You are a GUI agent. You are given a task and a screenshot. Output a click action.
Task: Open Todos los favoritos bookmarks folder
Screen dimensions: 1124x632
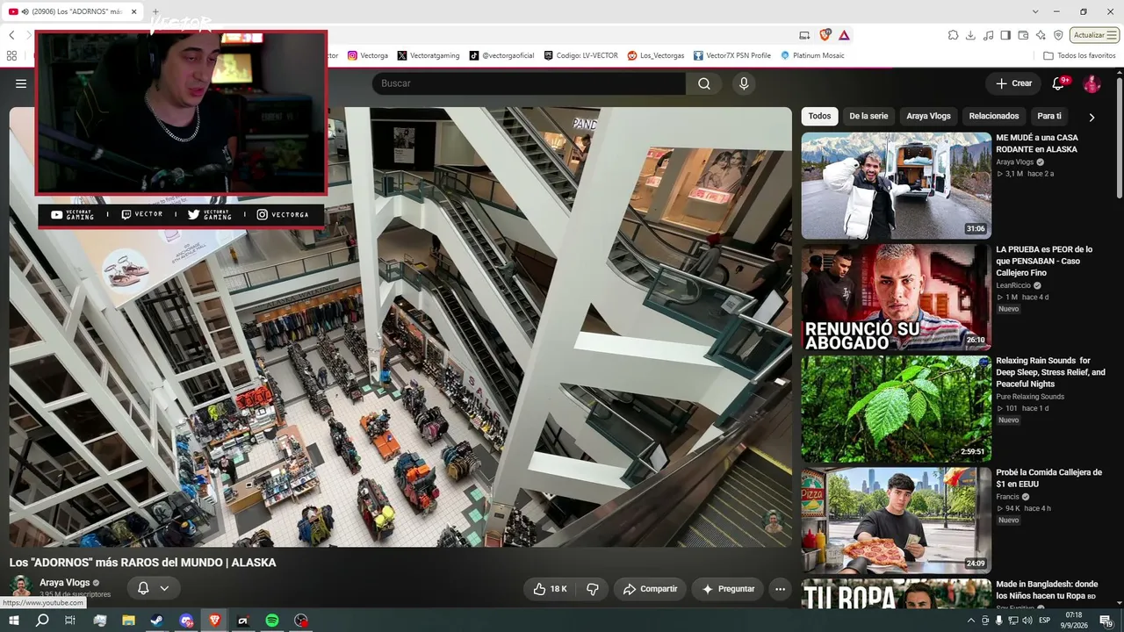1079,55
